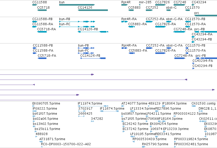Click the CG5718 gene label
This screenshot has height=148, width=217.
[43, 7]
